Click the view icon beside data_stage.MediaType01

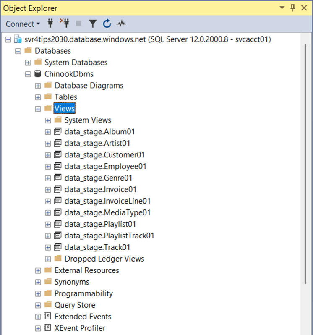click(57, 212)
